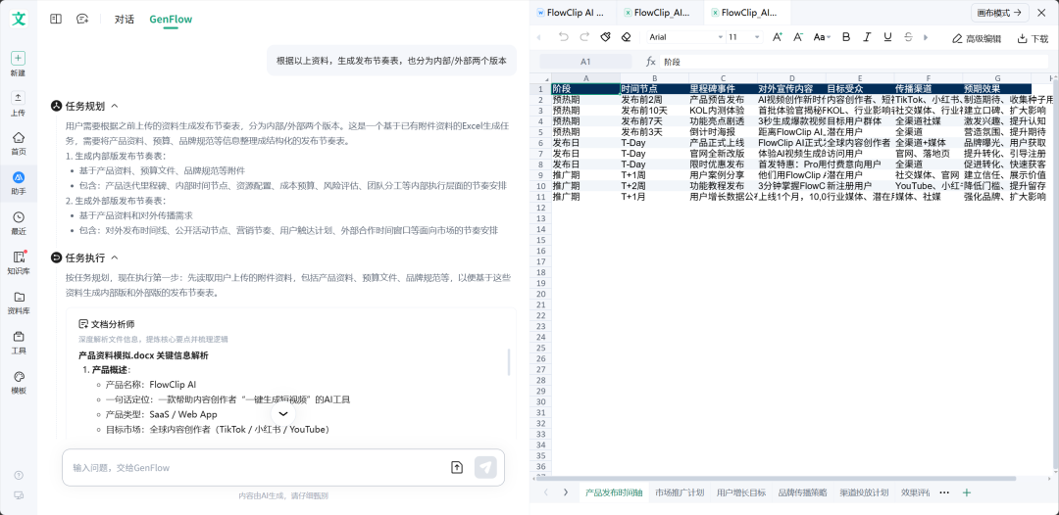Click the 下载 download button

(x=1033, y=38)
